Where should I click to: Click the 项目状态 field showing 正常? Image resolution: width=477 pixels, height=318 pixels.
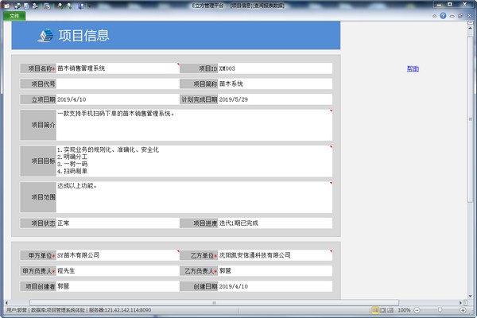click(118, 223)
